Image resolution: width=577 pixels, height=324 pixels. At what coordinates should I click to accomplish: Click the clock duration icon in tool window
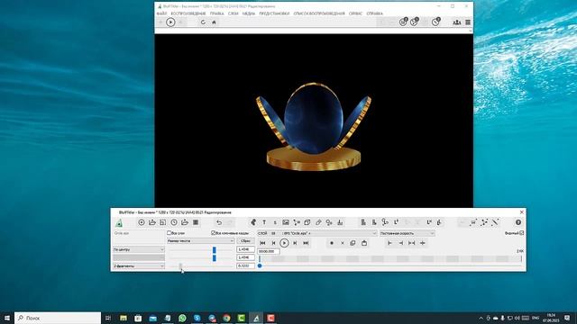pos(174,222)
